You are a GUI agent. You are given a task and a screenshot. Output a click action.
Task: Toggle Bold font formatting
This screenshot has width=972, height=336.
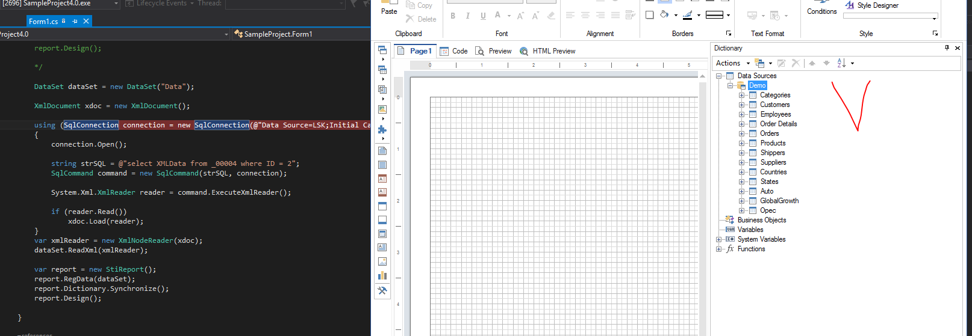pyautogui.click(x=453, y=16)
